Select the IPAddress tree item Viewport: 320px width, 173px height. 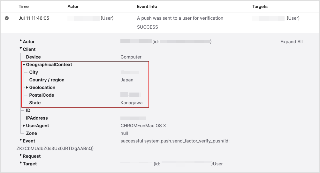click(x=37, y=118)
